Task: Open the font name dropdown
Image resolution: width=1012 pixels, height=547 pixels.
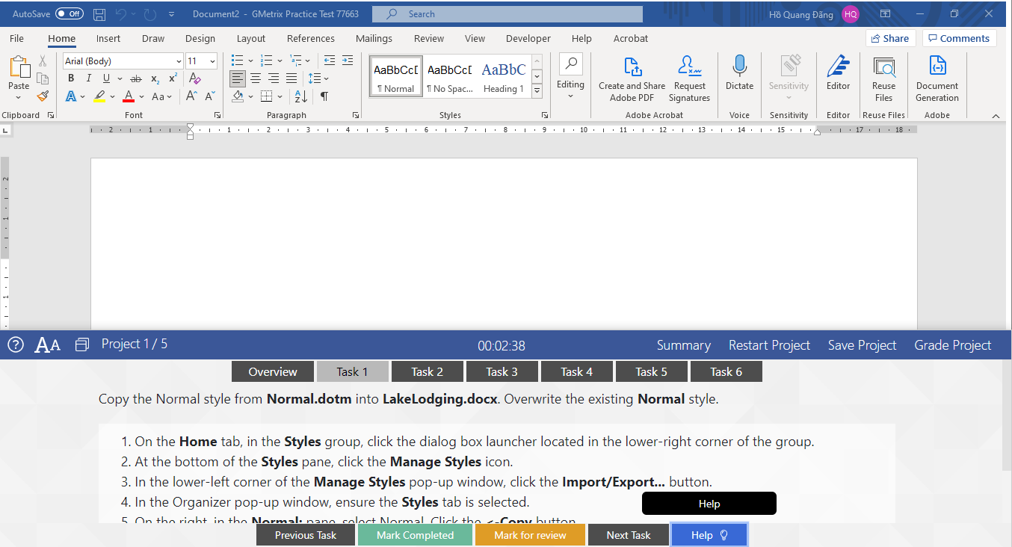Action: (x=179, y=61)
